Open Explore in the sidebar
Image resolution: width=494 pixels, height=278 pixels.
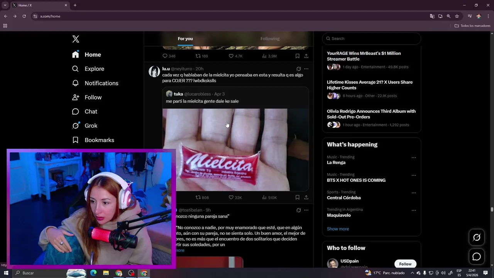point(88,69)
